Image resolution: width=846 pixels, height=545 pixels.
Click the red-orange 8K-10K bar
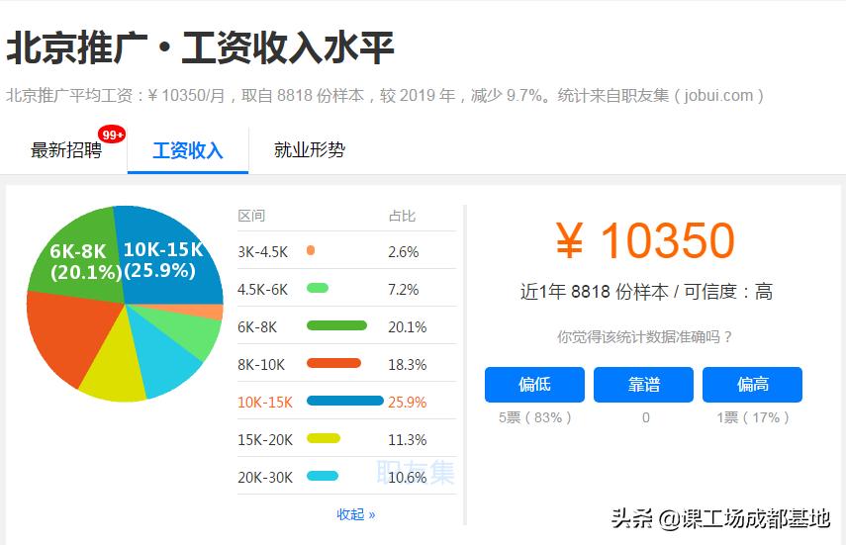coord(333,363)
